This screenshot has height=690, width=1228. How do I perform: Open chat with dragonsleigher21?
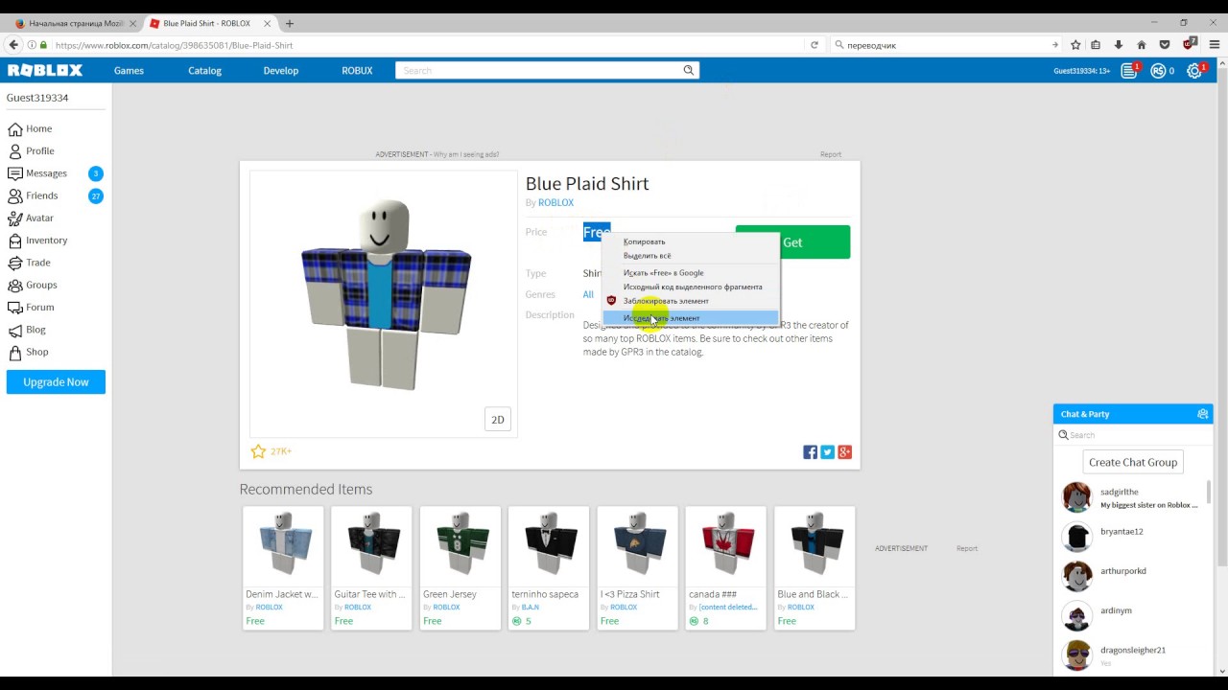point(1132,655)
